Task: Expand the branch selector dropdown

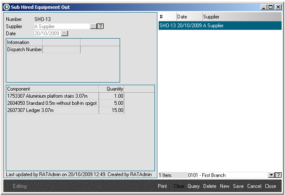Action: coord(271,175)
